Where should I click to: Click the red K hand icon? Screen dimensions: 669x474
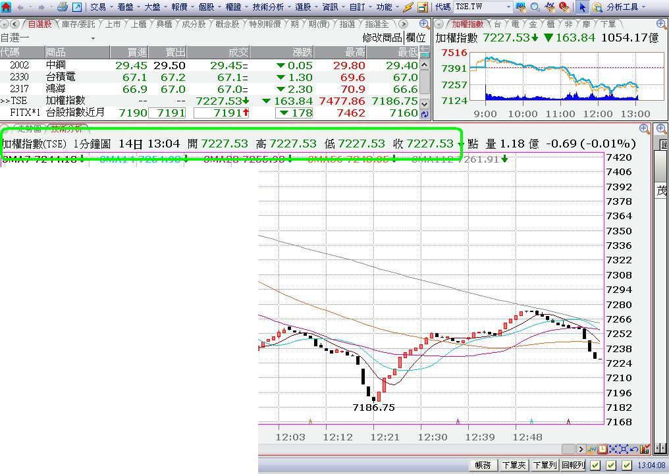pos(564,7)
